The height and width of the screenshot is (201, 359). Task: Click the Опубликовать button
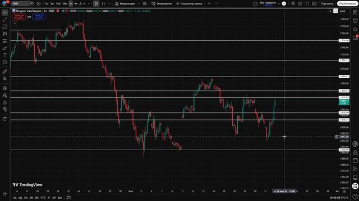(x=347, y=4)
